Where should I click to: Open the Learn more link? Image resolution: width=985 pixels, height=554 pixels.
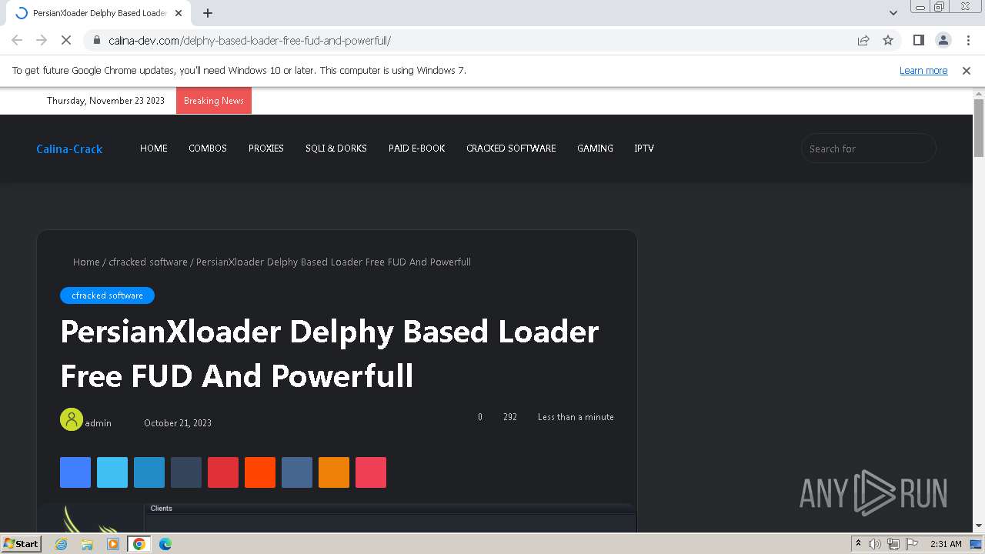click(x=923, y=70)
